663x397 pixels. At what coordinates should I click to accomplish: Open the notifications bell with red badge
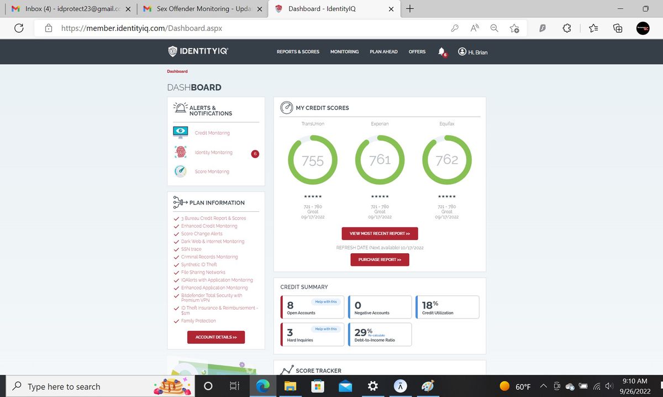click(x=441, y=51)
